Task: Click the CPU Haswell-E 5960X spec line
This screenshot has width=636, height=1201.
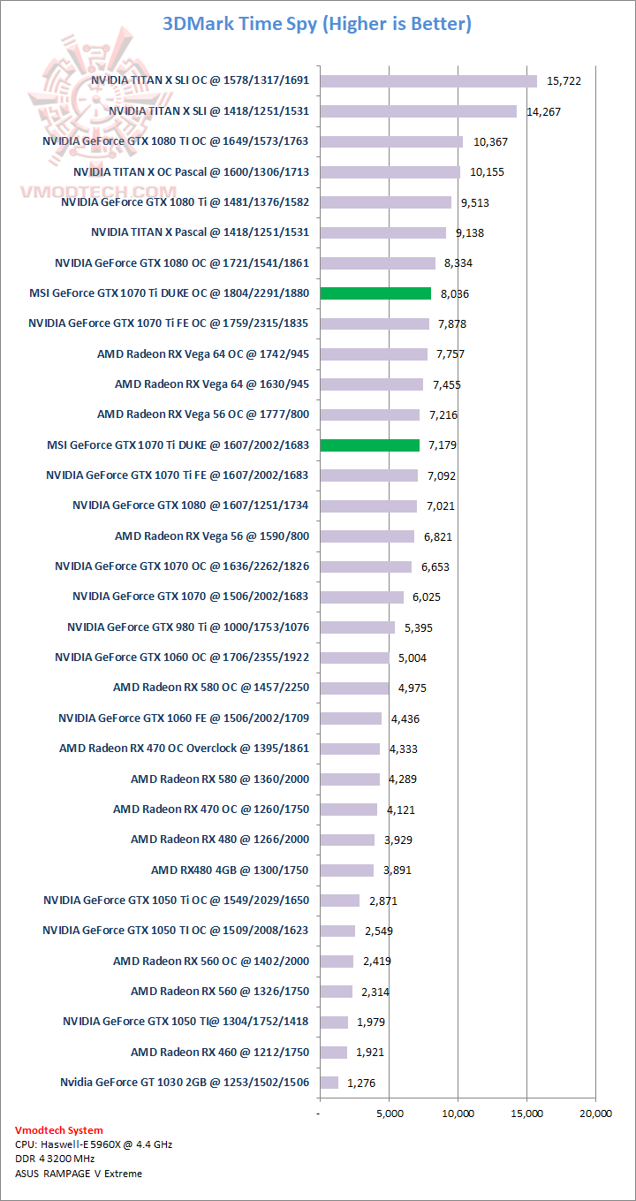Action: [94, 1144]
